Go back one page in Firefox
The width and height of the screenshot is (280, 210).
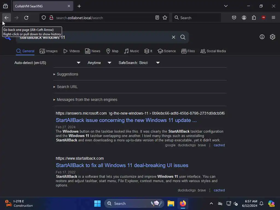(7, 18)
